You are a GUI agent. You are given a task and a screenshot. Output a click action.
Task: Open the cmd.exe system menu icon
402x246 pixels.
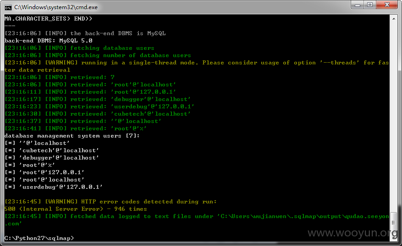tap(8, 7)
